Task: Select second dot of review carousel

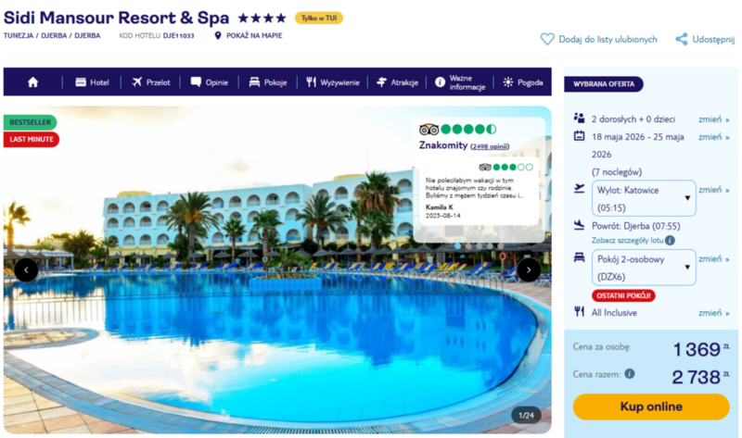Action: pyautogui.click(x=468, y=246)
